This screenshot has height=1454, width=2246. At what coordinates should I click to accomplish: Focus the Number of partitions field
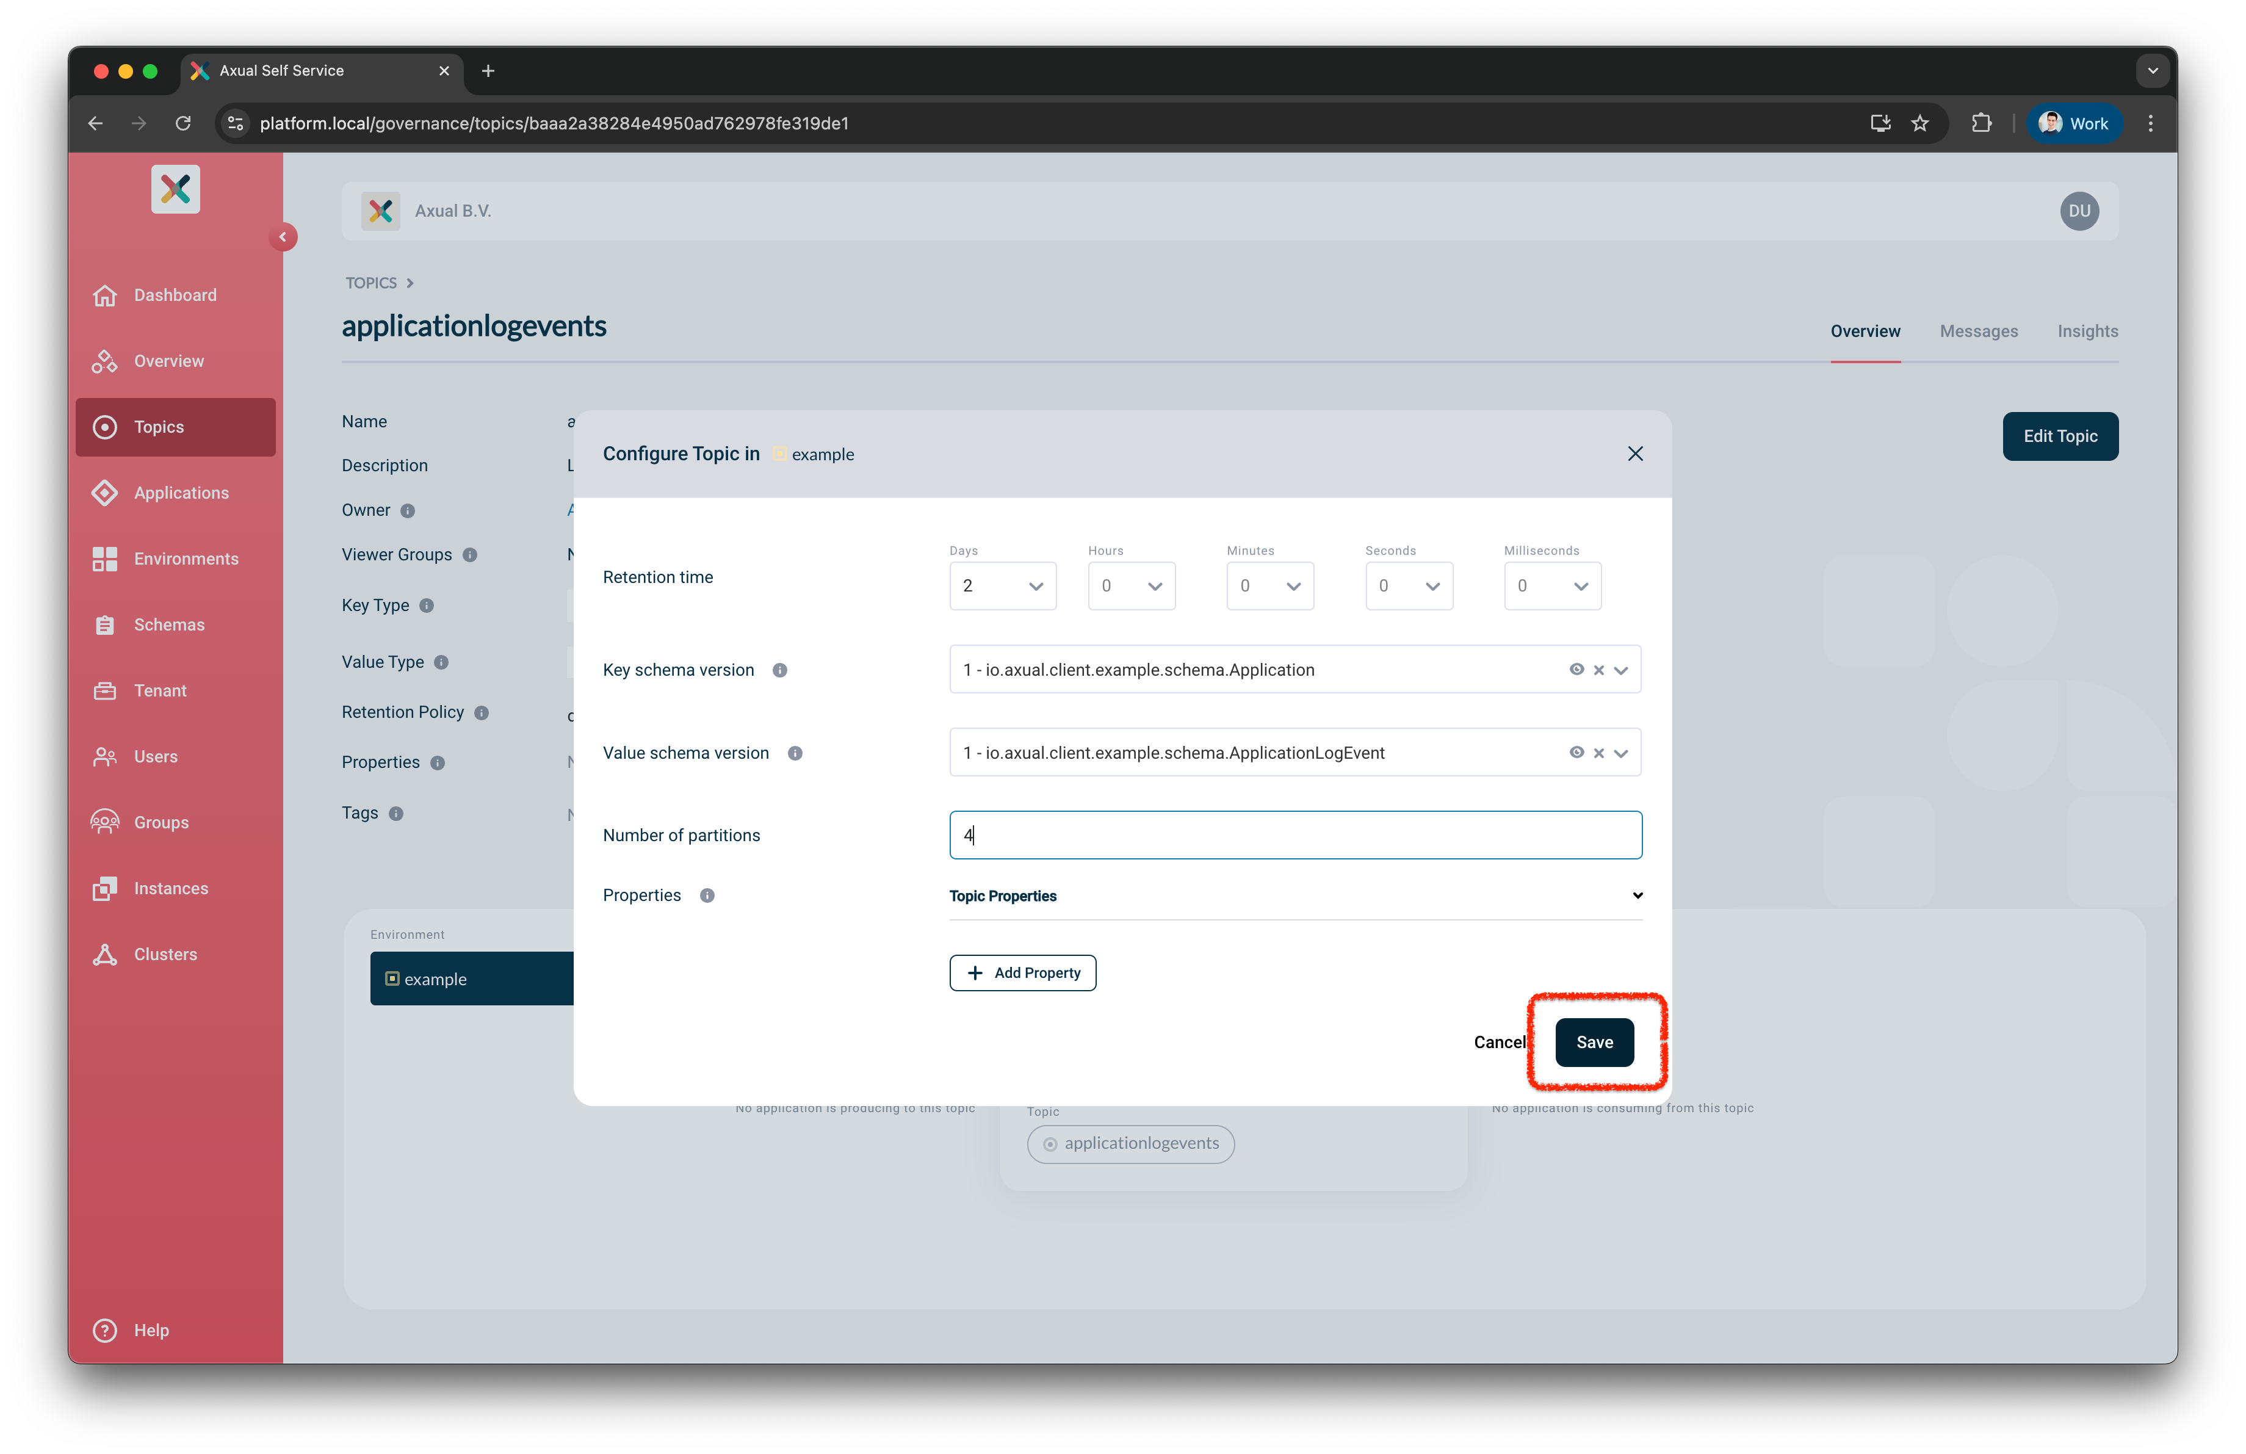1295,834
